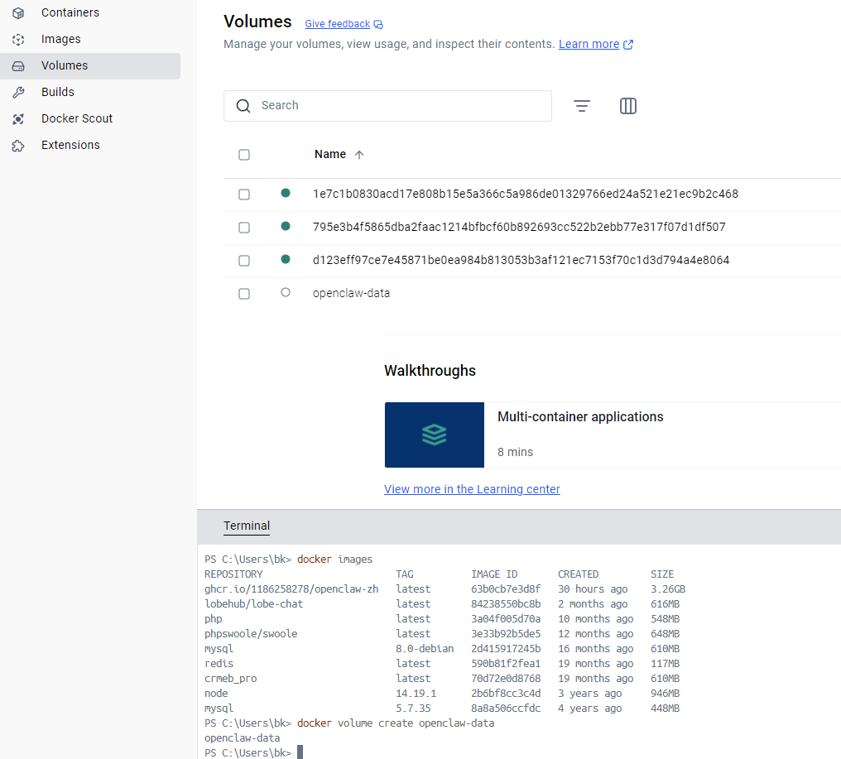Click phpswoole/swoole in terminal output
The image size is (841, 759).
[x=251, y=634]
